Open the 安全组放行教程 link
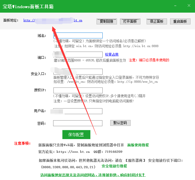Screen dimensions: 195x180 [114, 166]
